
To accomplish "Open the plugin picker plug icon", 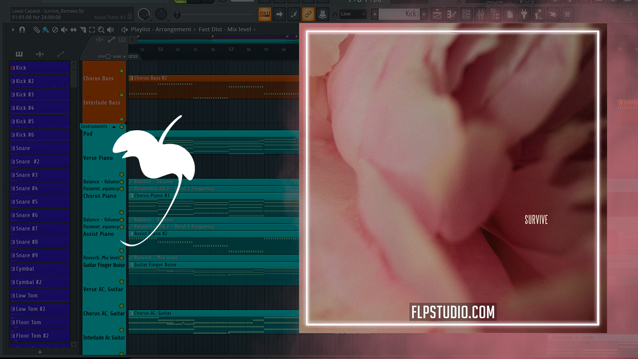I will 524,14.
